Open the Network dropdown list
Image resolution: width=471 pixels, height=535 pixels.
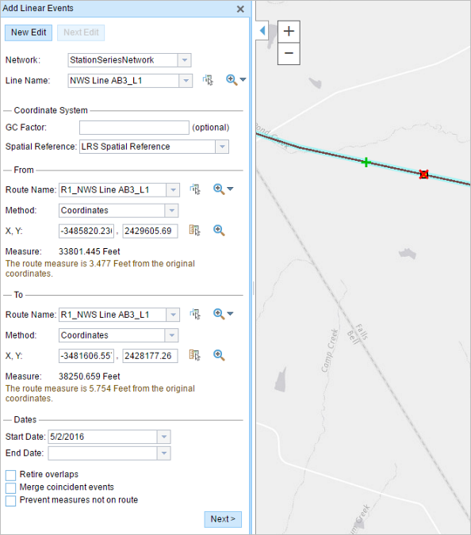pyautogui.click(x=184, y=60)
